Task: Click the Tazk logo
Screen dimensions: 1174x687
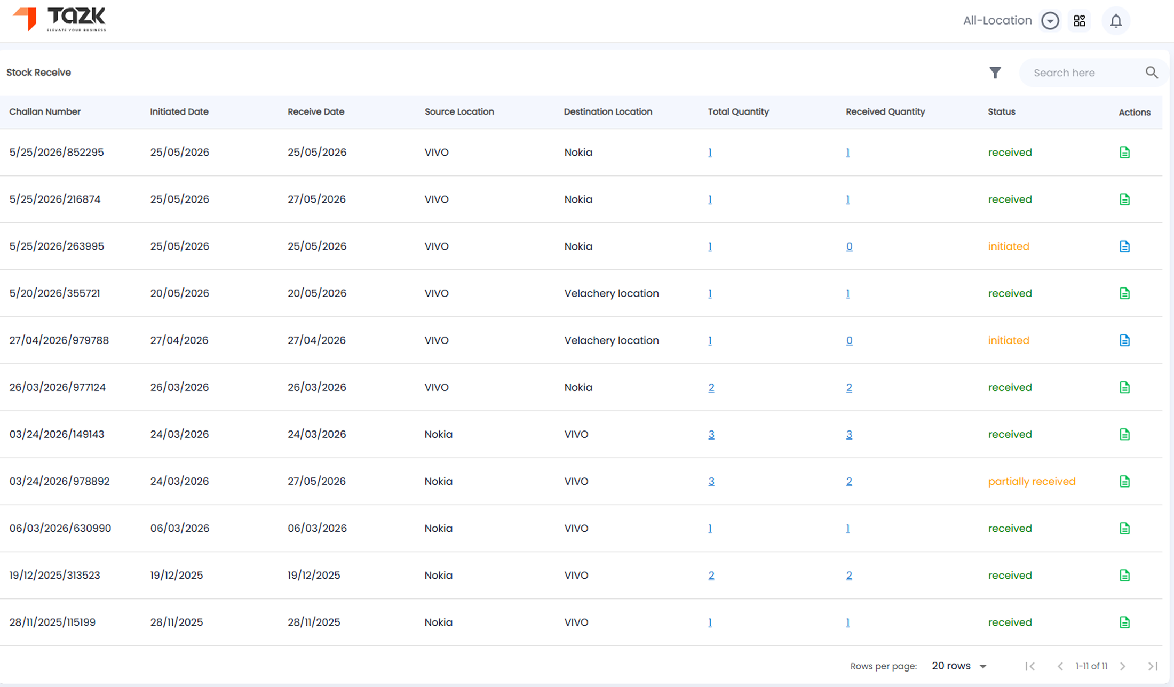Action: tap(59, 20)
